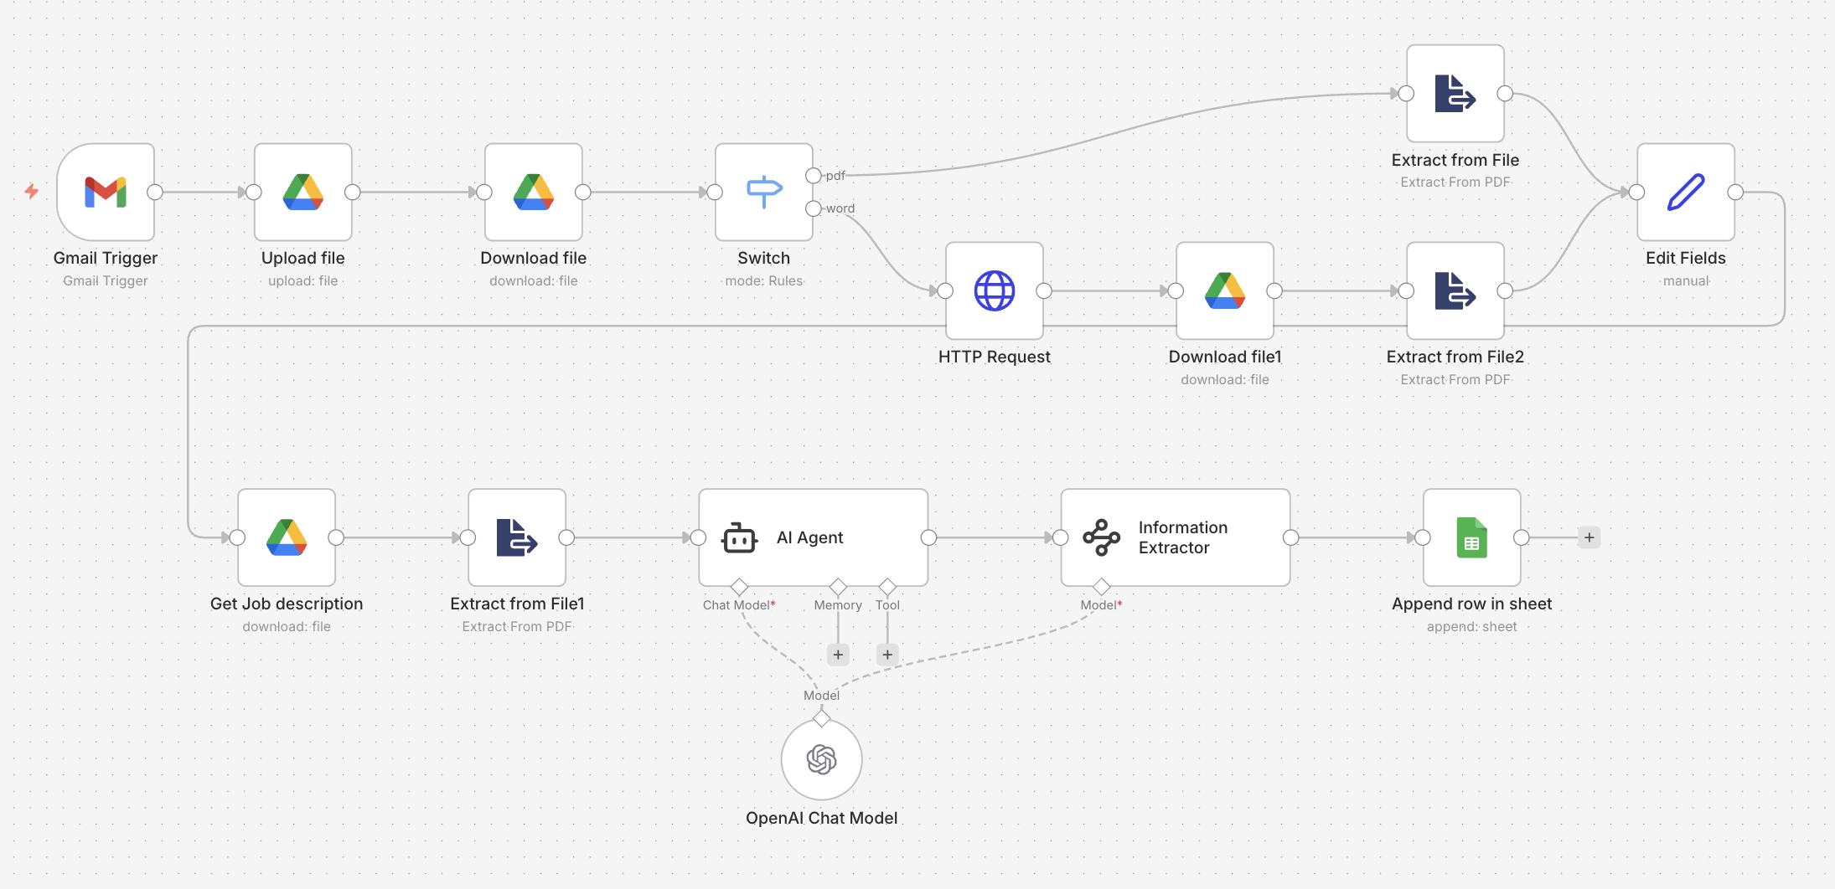1835x889 pixels.
Task: Click the AI Agent Memory diamond connector
Action: point(838,587)
